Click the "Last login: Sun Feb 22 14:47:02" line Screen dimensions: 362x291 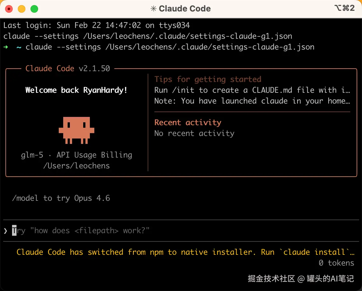(97, 25)
